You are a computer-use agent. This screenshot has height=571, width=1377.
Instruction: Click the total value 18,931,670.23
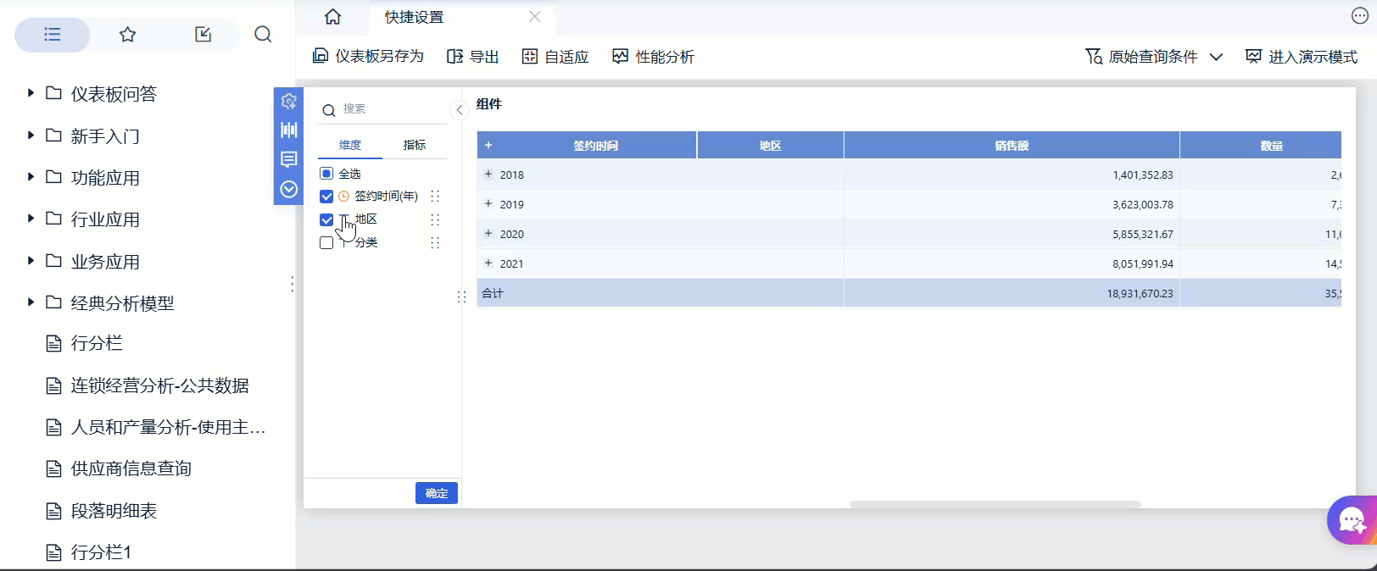1140,294
